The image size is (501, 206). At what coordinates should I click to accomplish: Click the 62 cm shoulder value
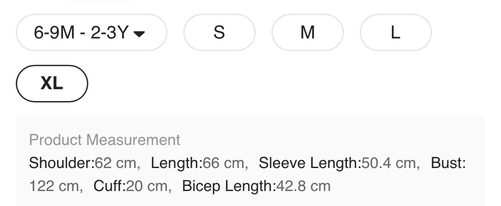click(x=115, y=163)
